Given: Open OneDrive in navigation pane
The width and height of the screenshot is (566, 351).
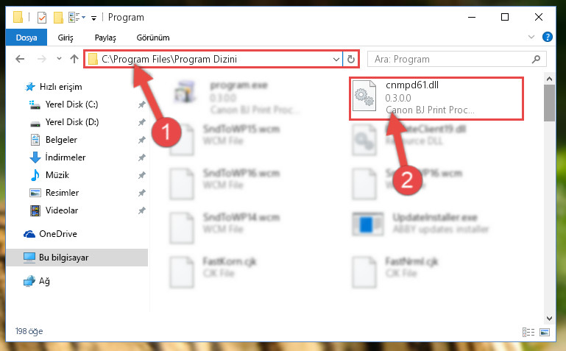Looking at the screenshot, I should [57, 234].
